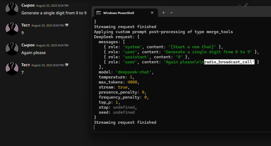Click the name Сырок on the first message

click(x=28, y=5)
